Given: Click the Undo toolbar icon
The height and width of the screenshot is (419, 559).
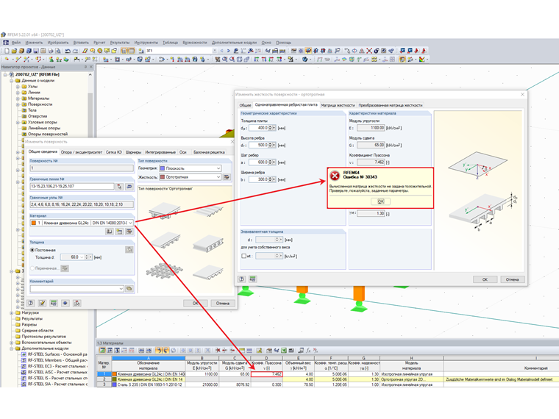Looking at the screenshot, I should tap(68, 51).
